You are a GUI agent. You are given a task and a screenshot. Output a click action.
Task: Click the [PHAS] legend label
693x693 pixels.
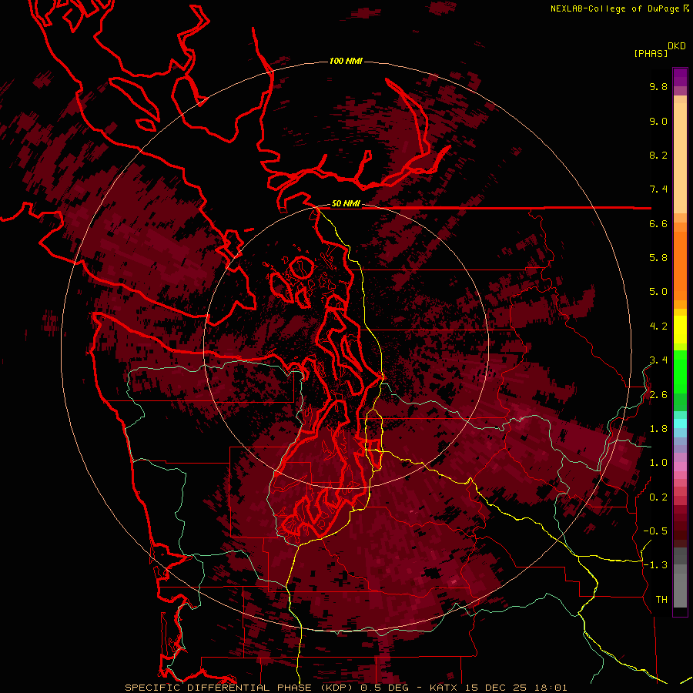(x=651, y=53)
